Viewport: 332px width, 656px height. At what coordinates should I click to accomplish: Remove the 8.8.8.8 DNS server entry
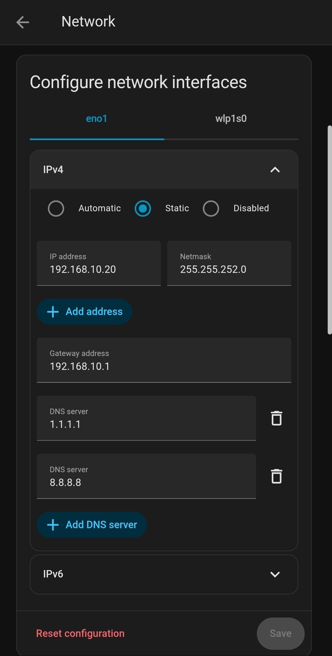tap(276, 476)
